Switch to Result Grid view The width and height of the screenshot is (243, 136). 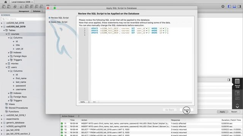coord(237,83)
